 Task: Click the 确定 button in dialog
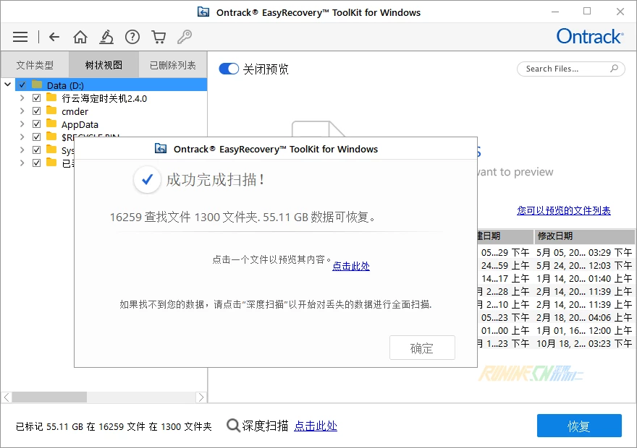tap(422, 348)
